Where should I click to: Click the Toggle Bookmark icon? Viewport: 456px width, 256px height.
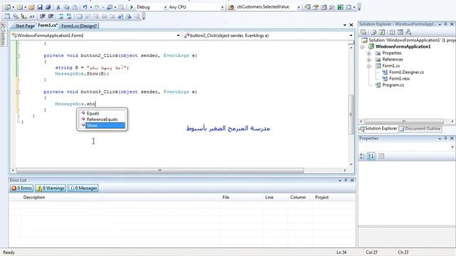click(x=79, y=16)
